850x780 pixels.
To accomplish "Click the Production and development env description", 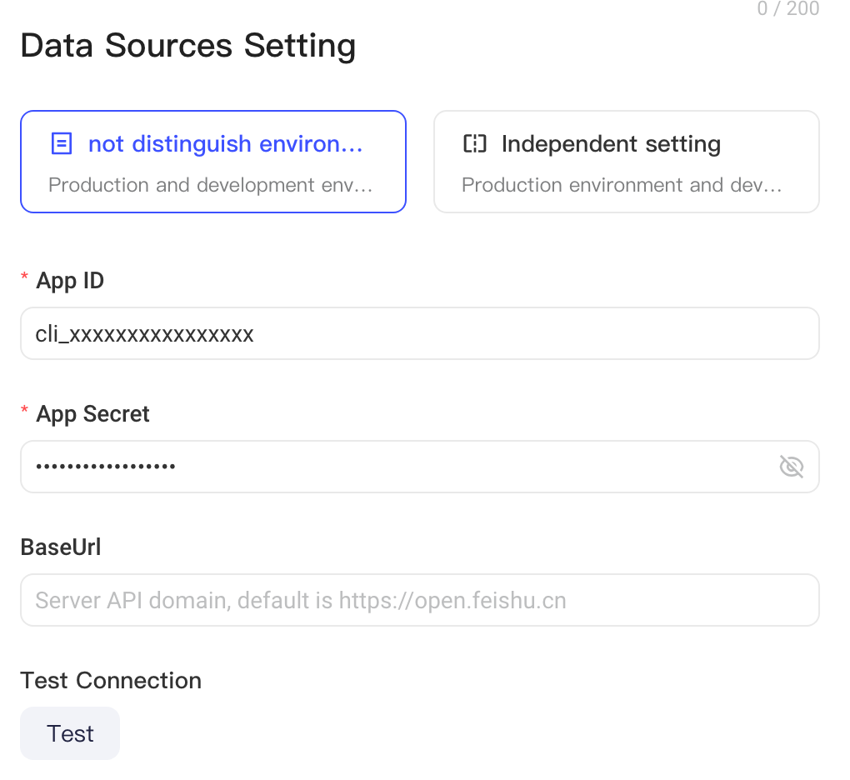I will pyautogui.click(x=210, y=185).
